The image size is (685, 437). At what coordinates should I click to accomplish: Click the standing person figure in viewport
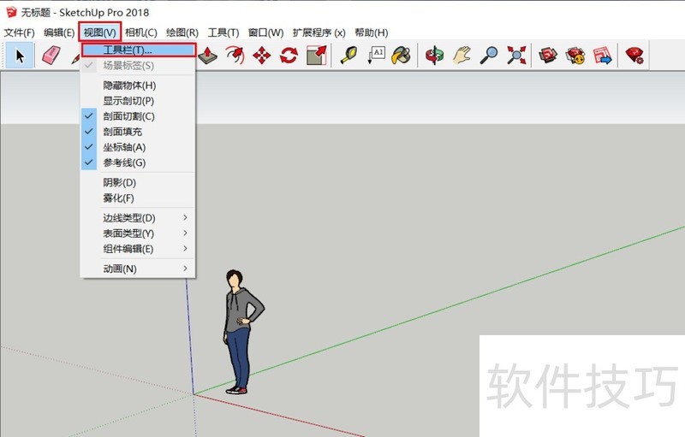coord(239,332)
